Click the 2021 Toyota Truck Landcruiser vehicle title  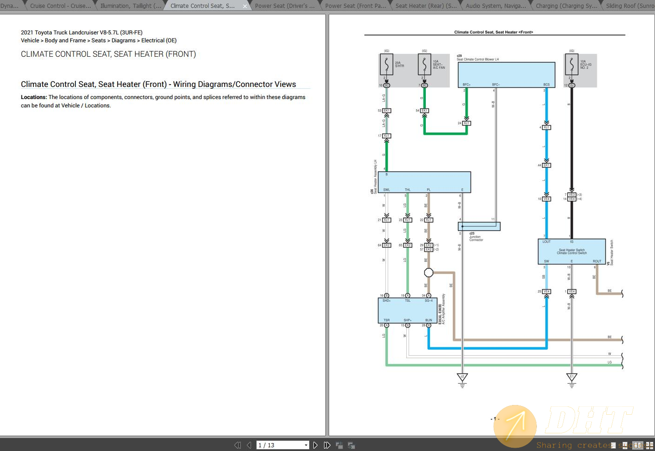pos(82,33)
